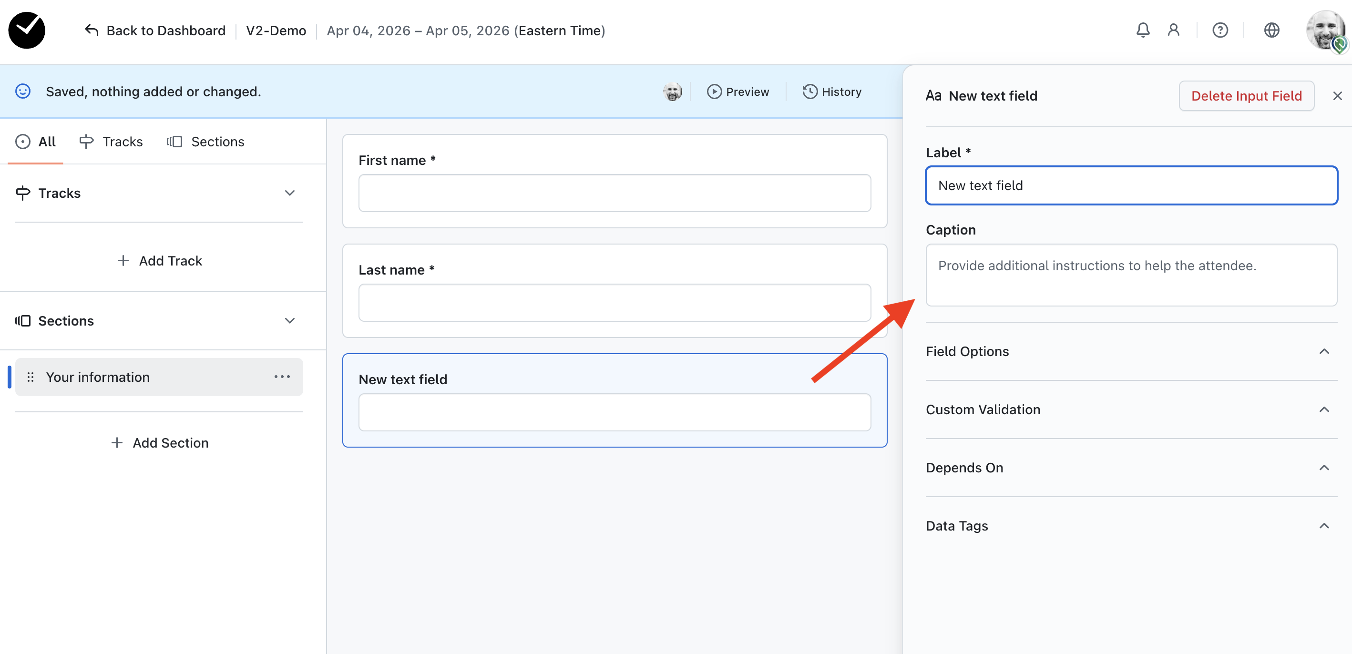This screenshot has height=654, width=1352.
Task: Click the help question mark icon
Action: click(1220, 31)
